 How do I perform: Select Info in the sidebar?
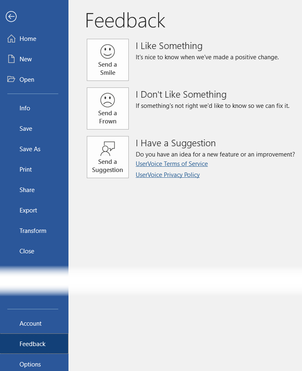pyautogui.click(x=34, y=108)
